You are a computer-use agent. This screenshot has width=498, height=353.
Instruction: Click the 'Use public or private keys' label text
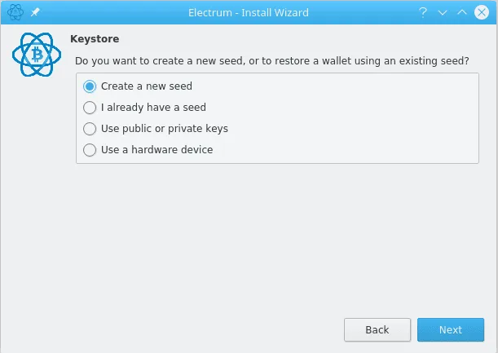(x=165, y=129)
